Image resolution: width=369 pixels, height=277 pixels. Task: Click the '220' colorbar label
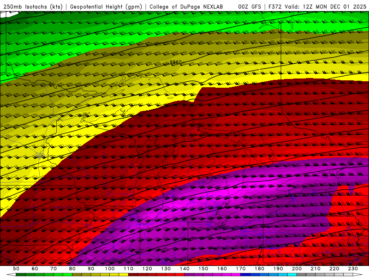tap(334, 269)
